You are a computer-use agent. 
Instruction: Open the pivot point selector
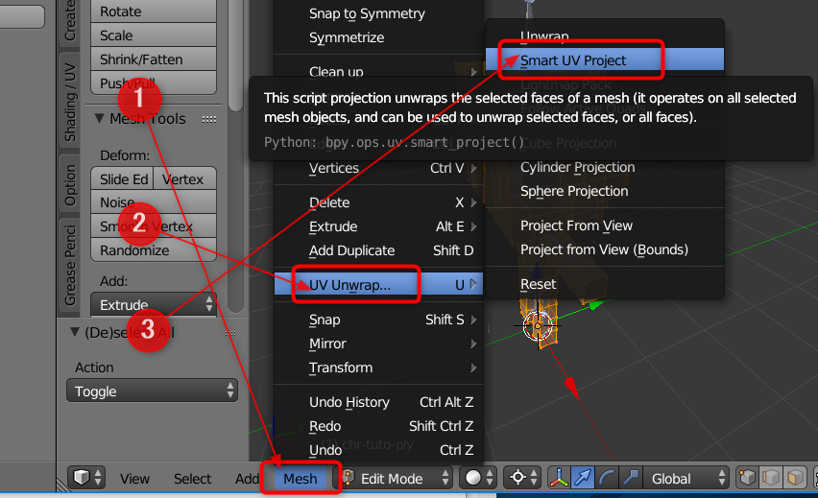coord(523,477)
